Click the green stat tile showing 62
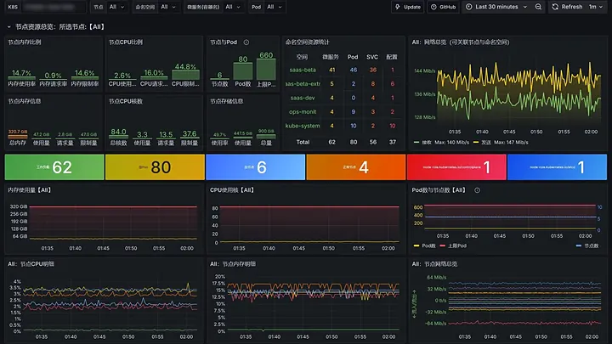The image size is (612, 344). click(x=54, y=167)
